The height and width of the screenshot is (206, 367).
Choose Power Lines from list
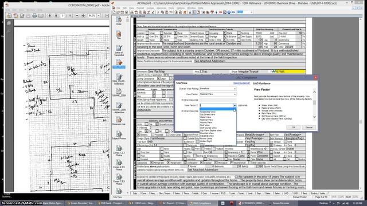click(206, 138)
